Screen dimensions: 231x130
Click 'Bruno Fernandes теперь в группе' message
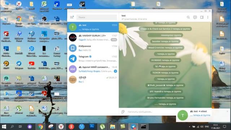pyautogui.click(x=165, y=98)
